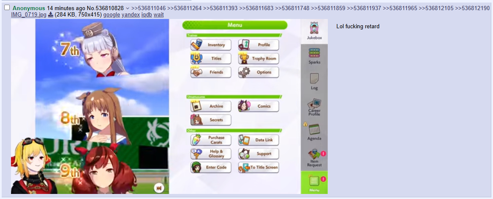Follow backlink >>536811046
Screen dimensions: 493x199
coord(148,8)
